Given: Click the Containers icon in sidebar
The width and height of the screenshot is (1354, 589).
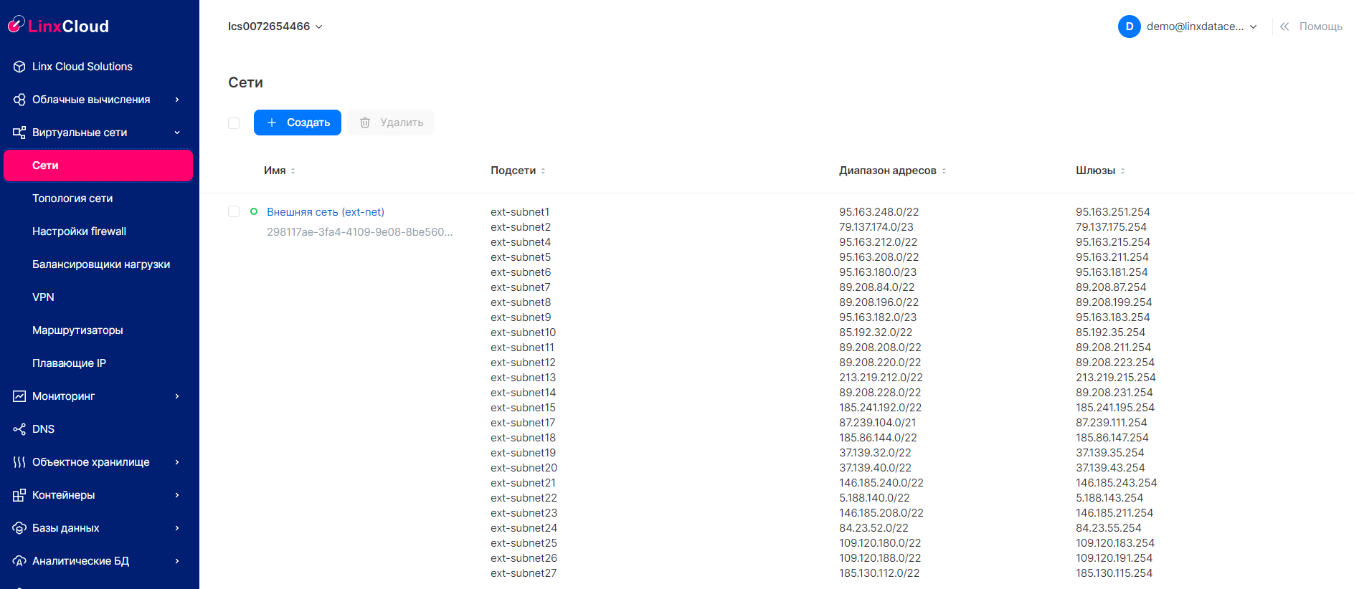Looking at the screenshot, I should pos(19,495).
